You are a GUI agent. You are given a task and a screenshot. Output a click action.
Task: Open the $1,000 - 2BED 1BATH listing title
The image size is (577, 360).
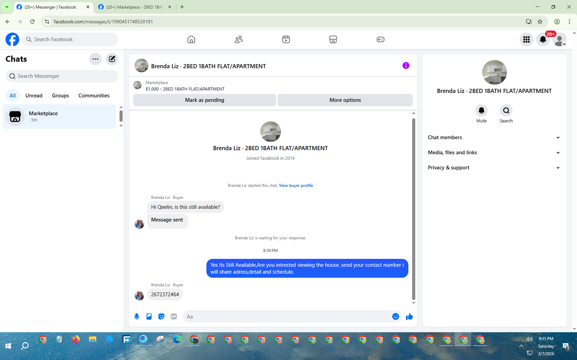185,89
